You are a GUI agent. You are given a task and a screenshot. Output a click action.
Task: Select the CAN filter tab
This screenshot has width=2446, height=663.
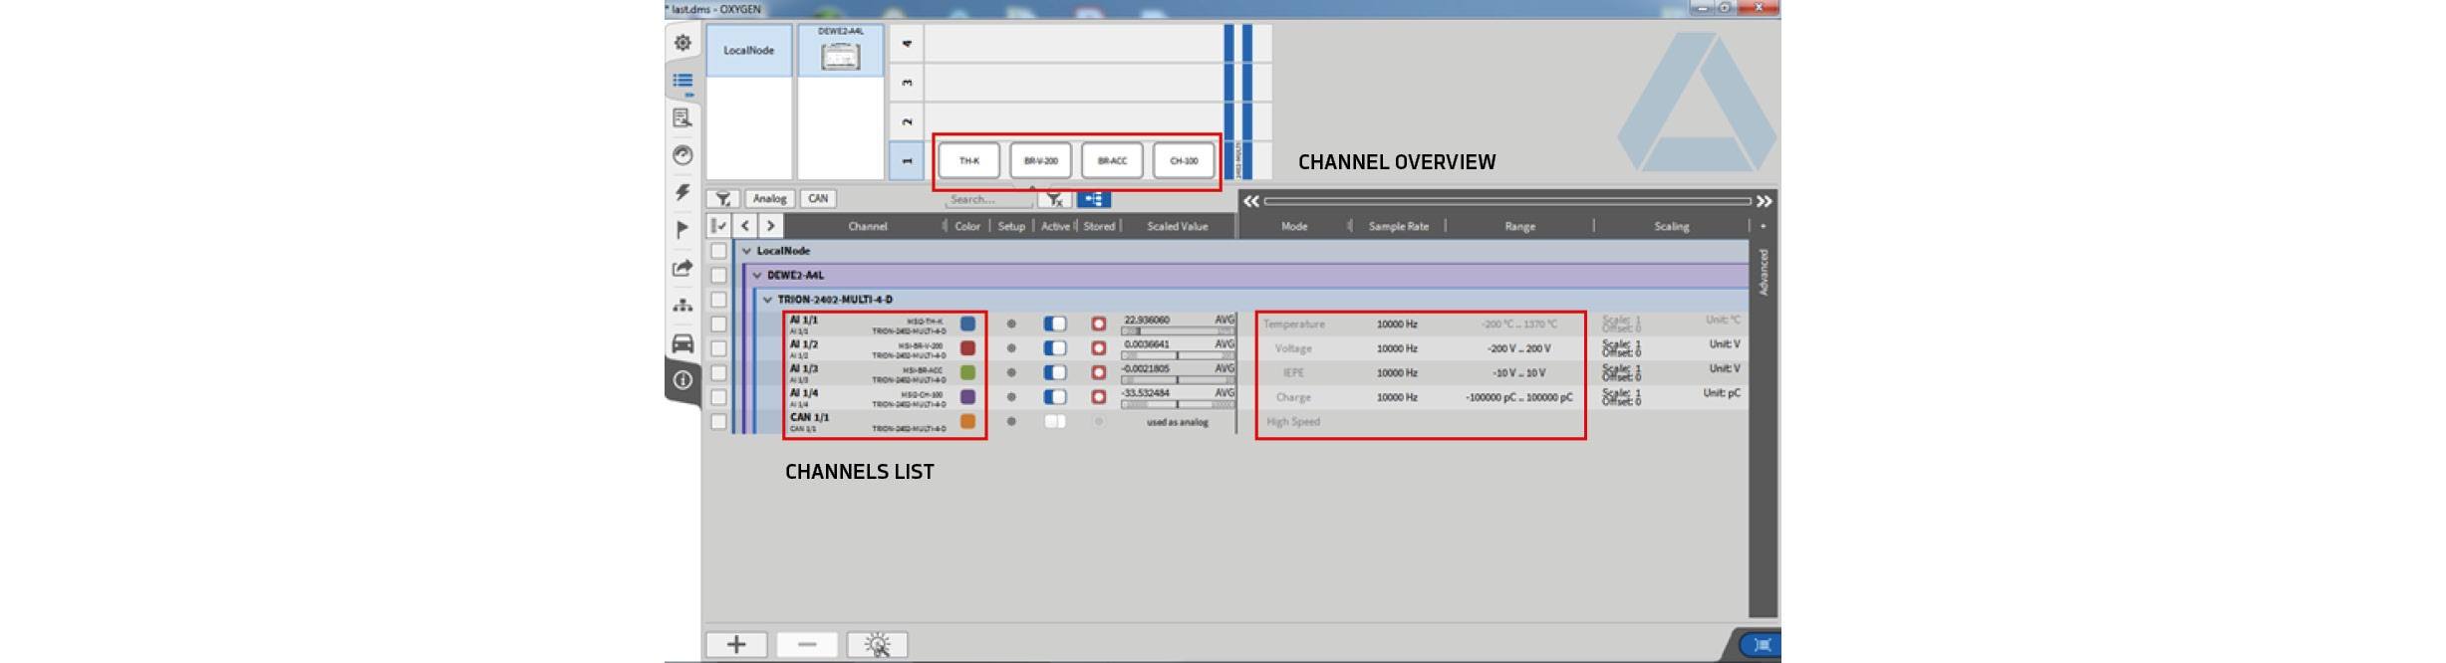pyautogui.click(x=818, y=199)
